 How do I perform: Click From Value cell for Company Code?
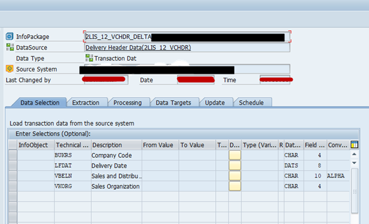[161, 155]
